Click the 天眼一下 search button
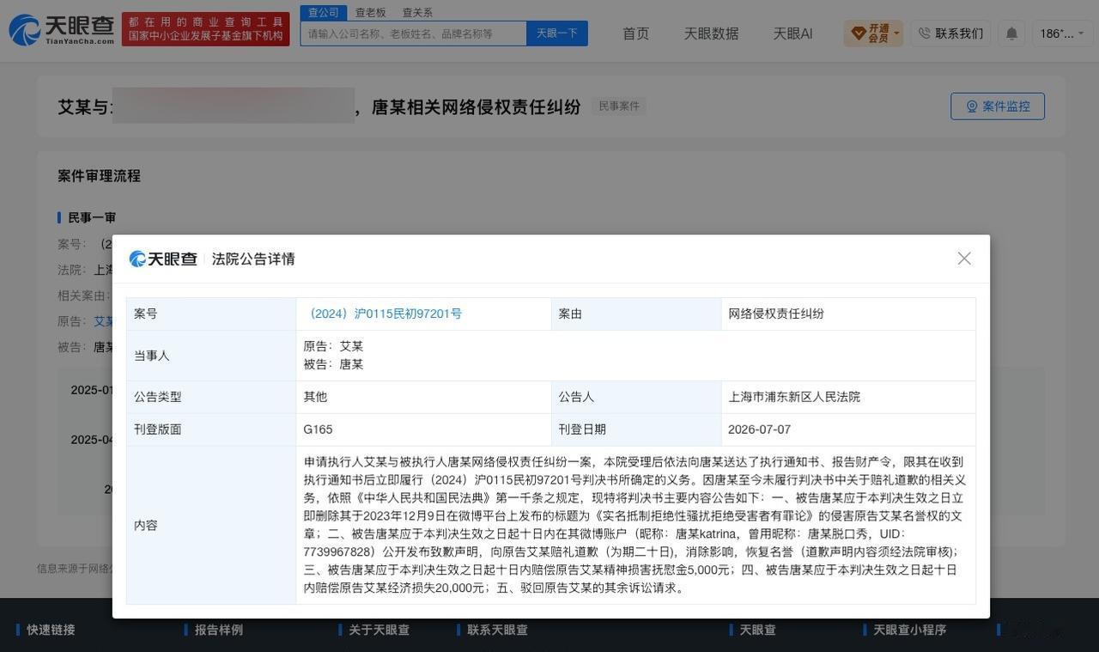Image resolution: width=1099 pixels, height=652 pixels. [557, 34]
